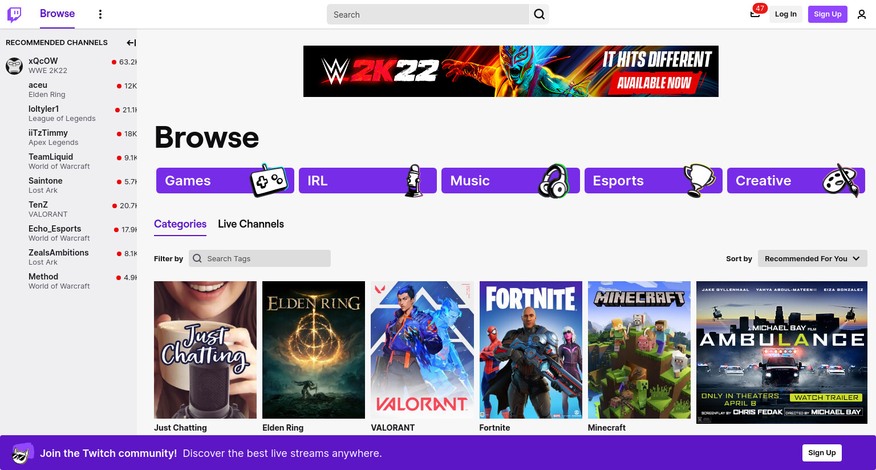Image resolution: width=876 pixels, height=470 pixels.
Task: Click the Twitch mascot icon in bottom banner
Action: pyautogui.click(x=23, y=453)
